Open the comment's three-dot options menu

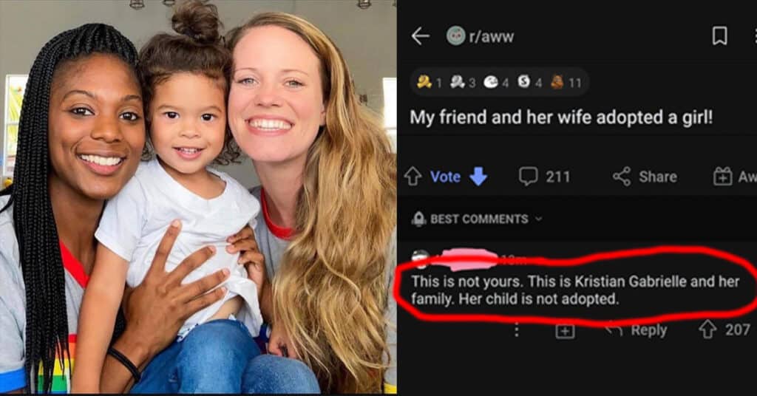point(517,330)
